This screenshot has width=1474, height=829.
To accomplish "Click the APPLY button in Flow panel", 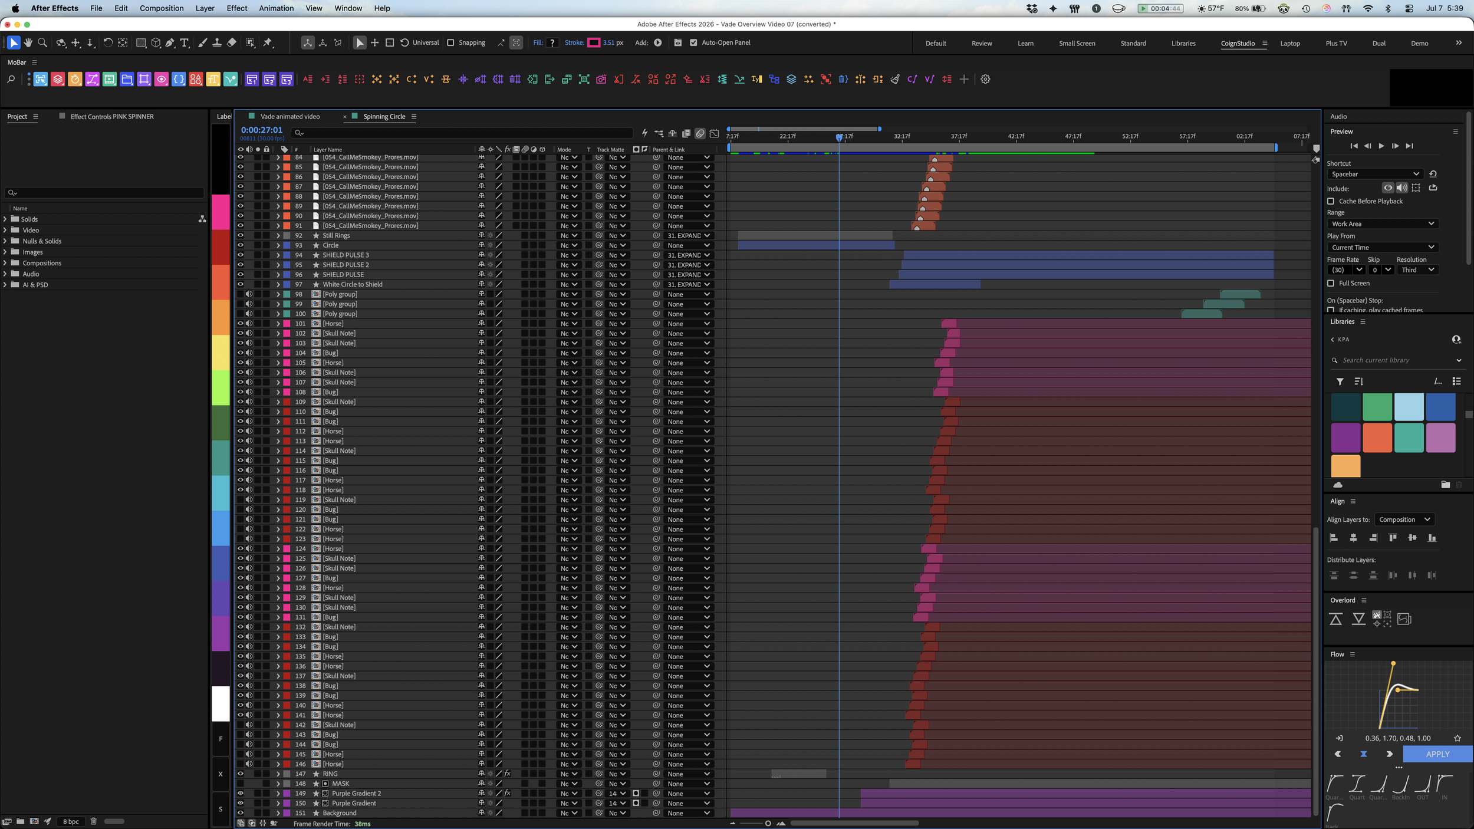I will [x=1437, y=755].
